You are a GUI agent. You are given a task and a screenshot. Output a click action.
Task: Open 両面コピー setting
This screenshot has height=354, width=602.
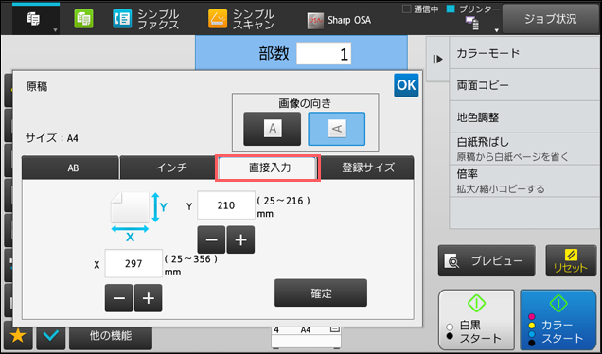(524, 85)
